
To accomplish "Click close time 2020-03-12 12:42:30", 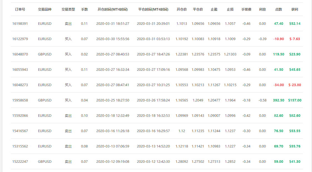I will (x=153, y=162).
